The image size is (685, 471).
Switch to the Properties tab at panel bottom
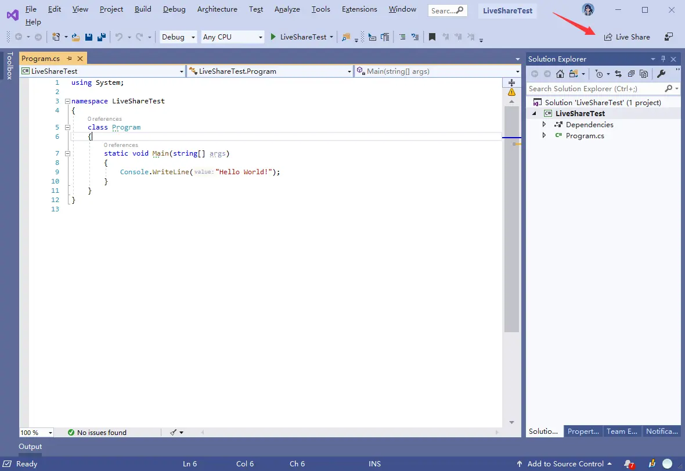[583, 432]
